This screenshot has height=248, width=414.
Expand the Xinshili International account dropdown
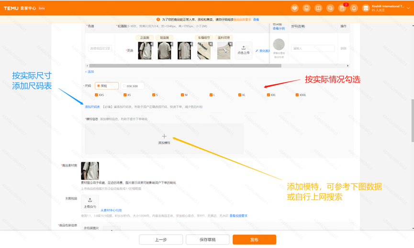pos(408,8)
